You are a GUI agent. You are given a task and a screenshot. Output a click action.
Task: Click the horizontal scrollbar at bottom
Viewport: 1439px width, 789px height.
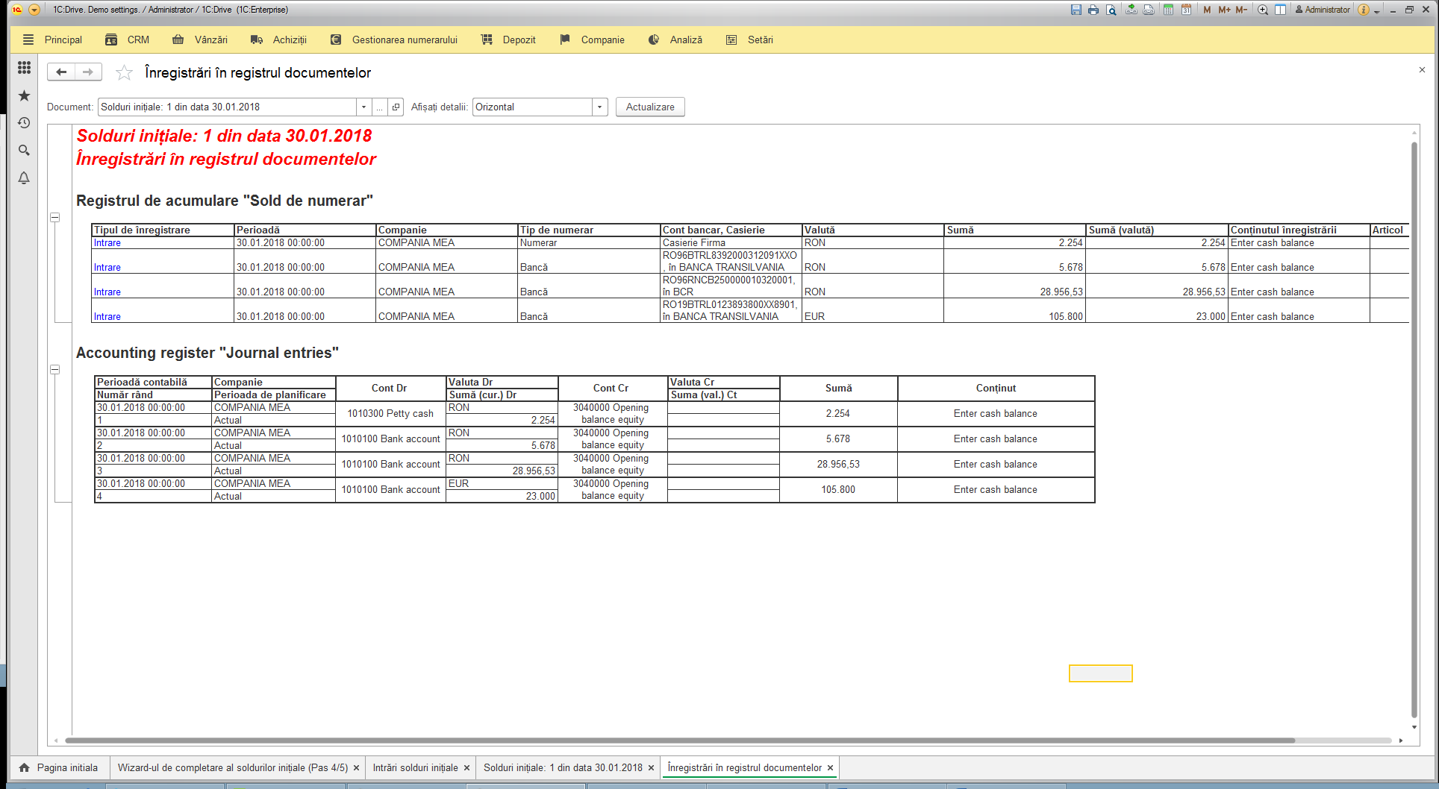[x=679, y=741]
